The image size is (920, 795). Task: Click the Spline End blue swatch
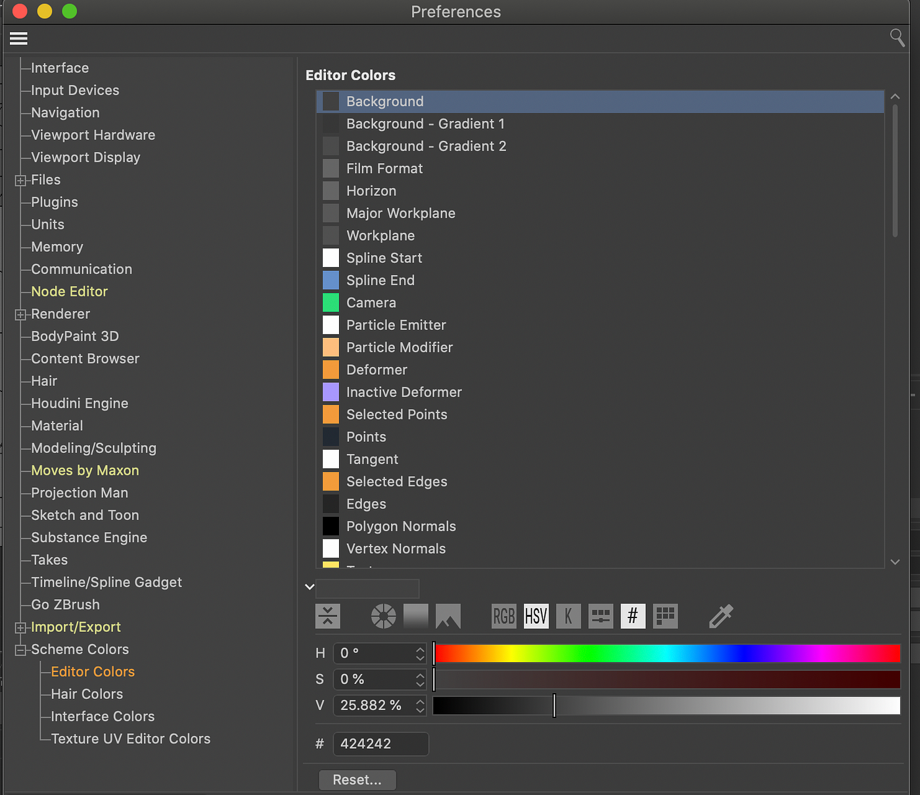point(331,280)
